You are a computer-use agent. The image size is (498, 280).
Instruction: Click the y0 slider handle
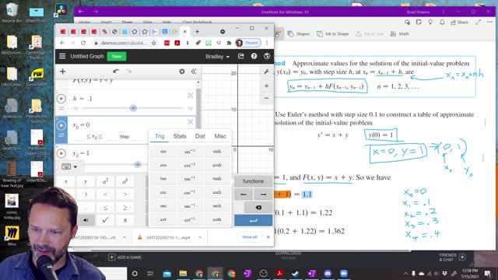pos(138,164)
